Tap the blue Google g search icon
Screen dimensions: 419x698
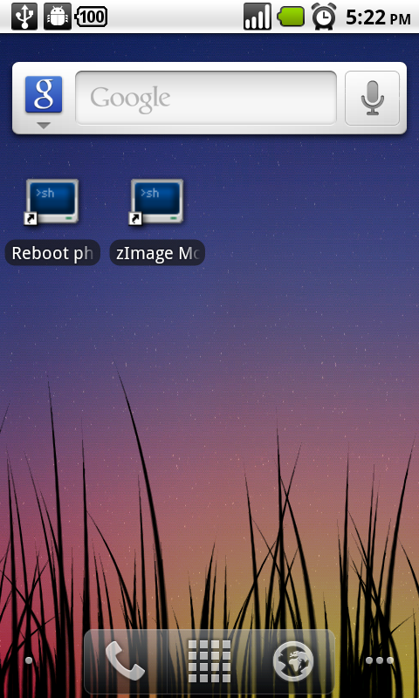(x=44, y=94)
